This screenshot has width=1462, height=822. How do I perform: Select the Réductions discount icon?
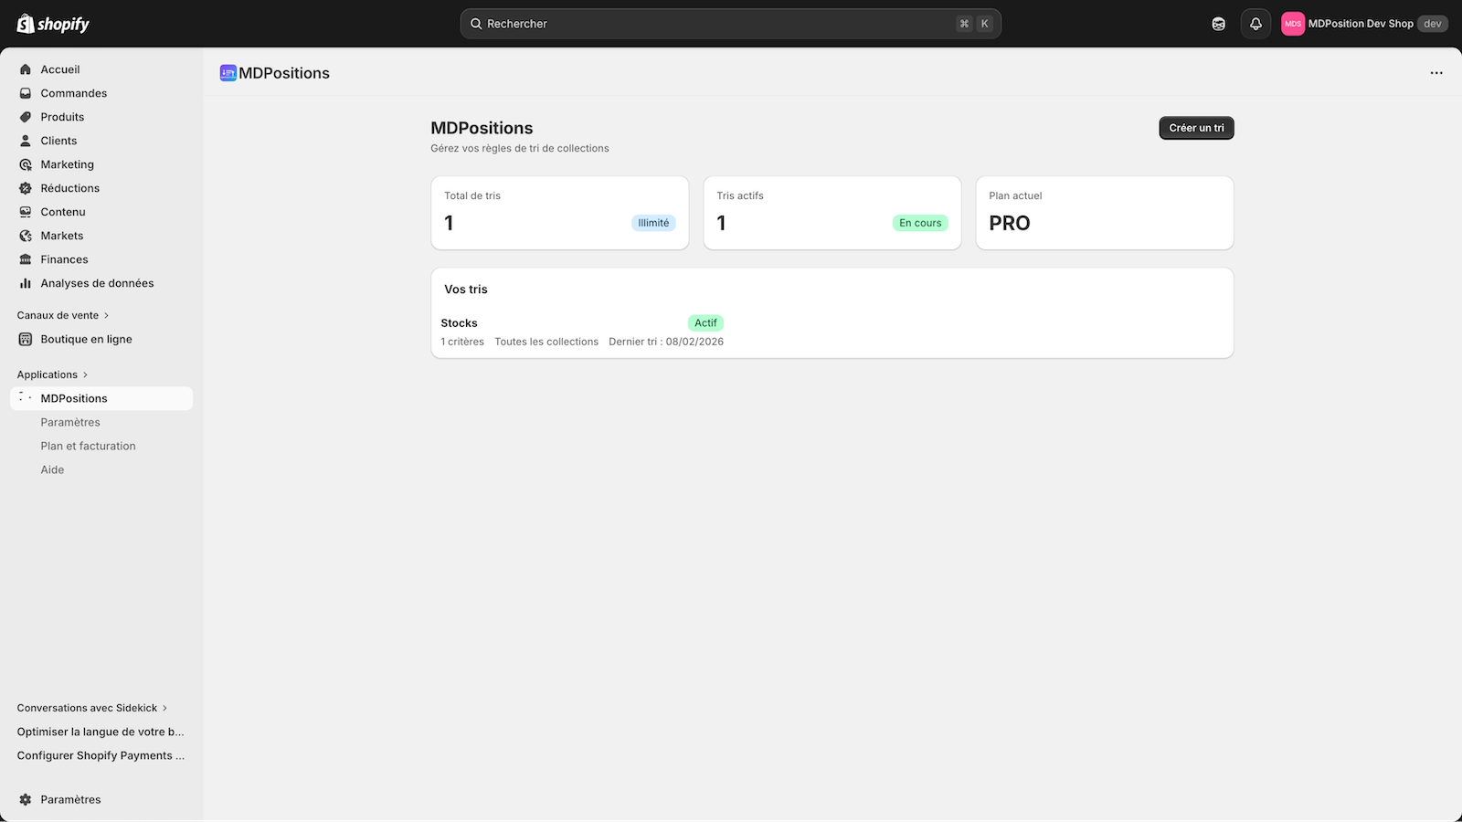point(26,187)
